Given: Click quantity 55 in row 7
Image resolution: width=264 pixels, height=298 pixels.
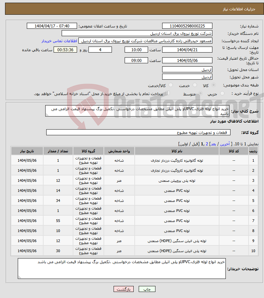Looking at the screenshot, I should [58, 221].
